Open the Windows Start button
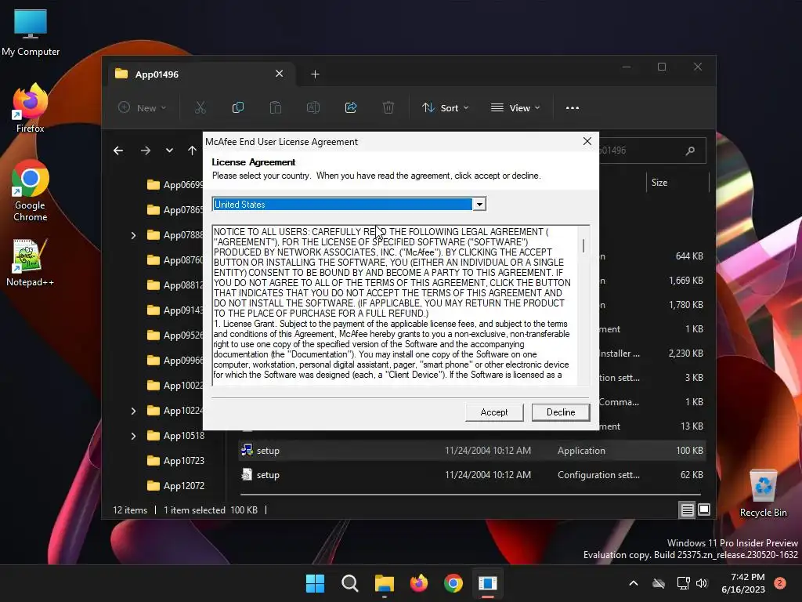Image resolution: width=802 pixels, height=602 pixels. point(315,583)
